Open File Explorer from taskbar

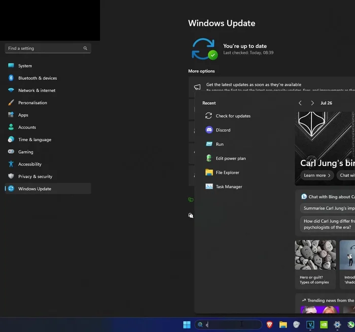pyautogui.click(x=283, y=325)
